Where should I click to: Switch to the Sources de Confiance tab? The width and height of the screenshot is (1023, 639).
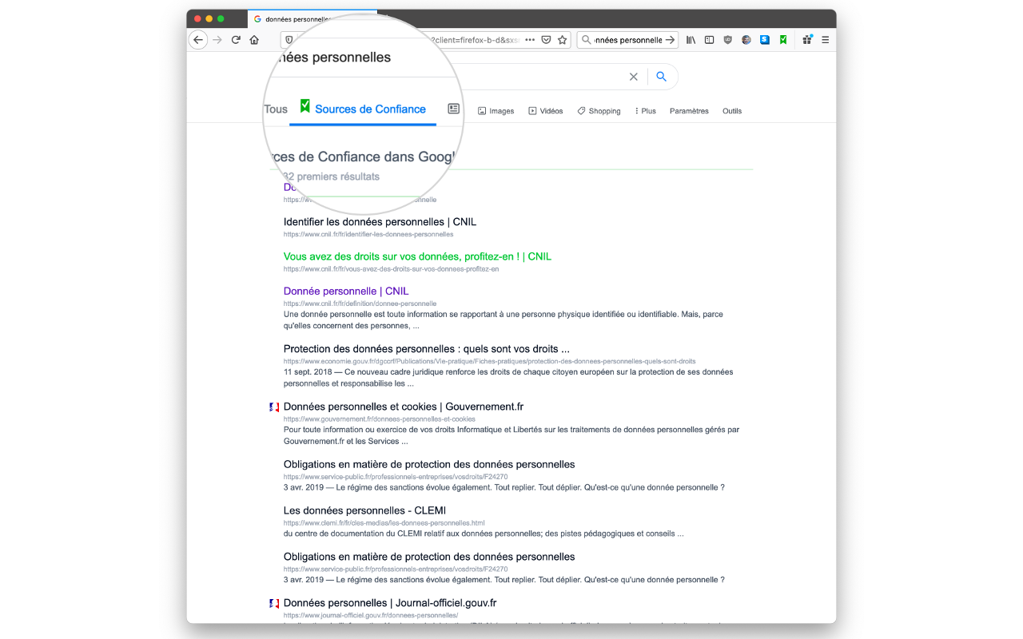(x=363, y=109)
